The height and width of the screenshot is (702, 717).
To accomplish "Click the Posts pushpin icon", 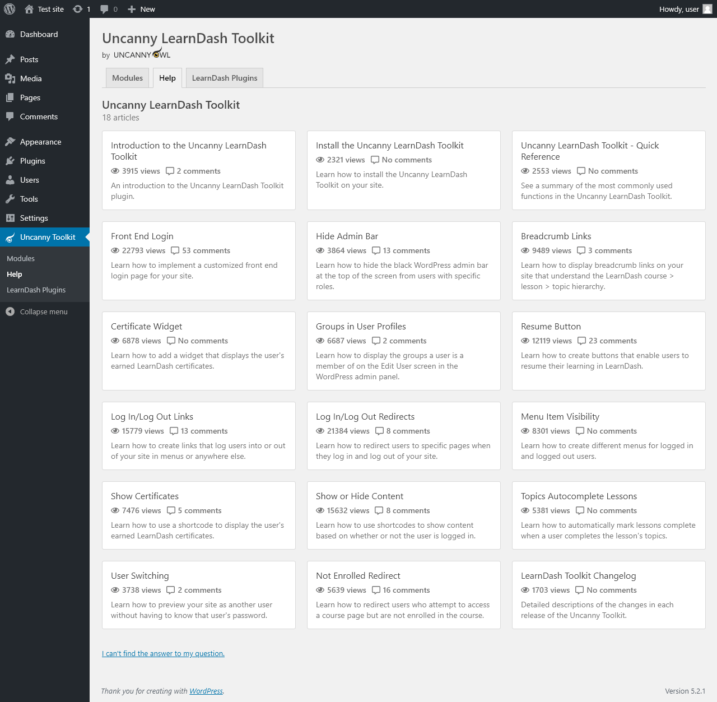I will [x=10, y=59].
